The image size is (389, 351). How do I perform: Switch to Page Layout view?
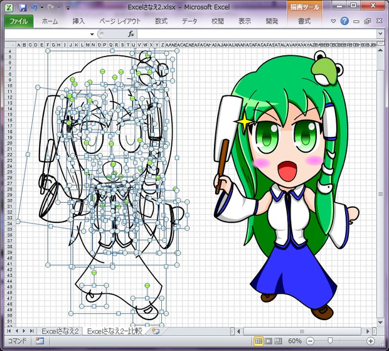pos(269,341)
